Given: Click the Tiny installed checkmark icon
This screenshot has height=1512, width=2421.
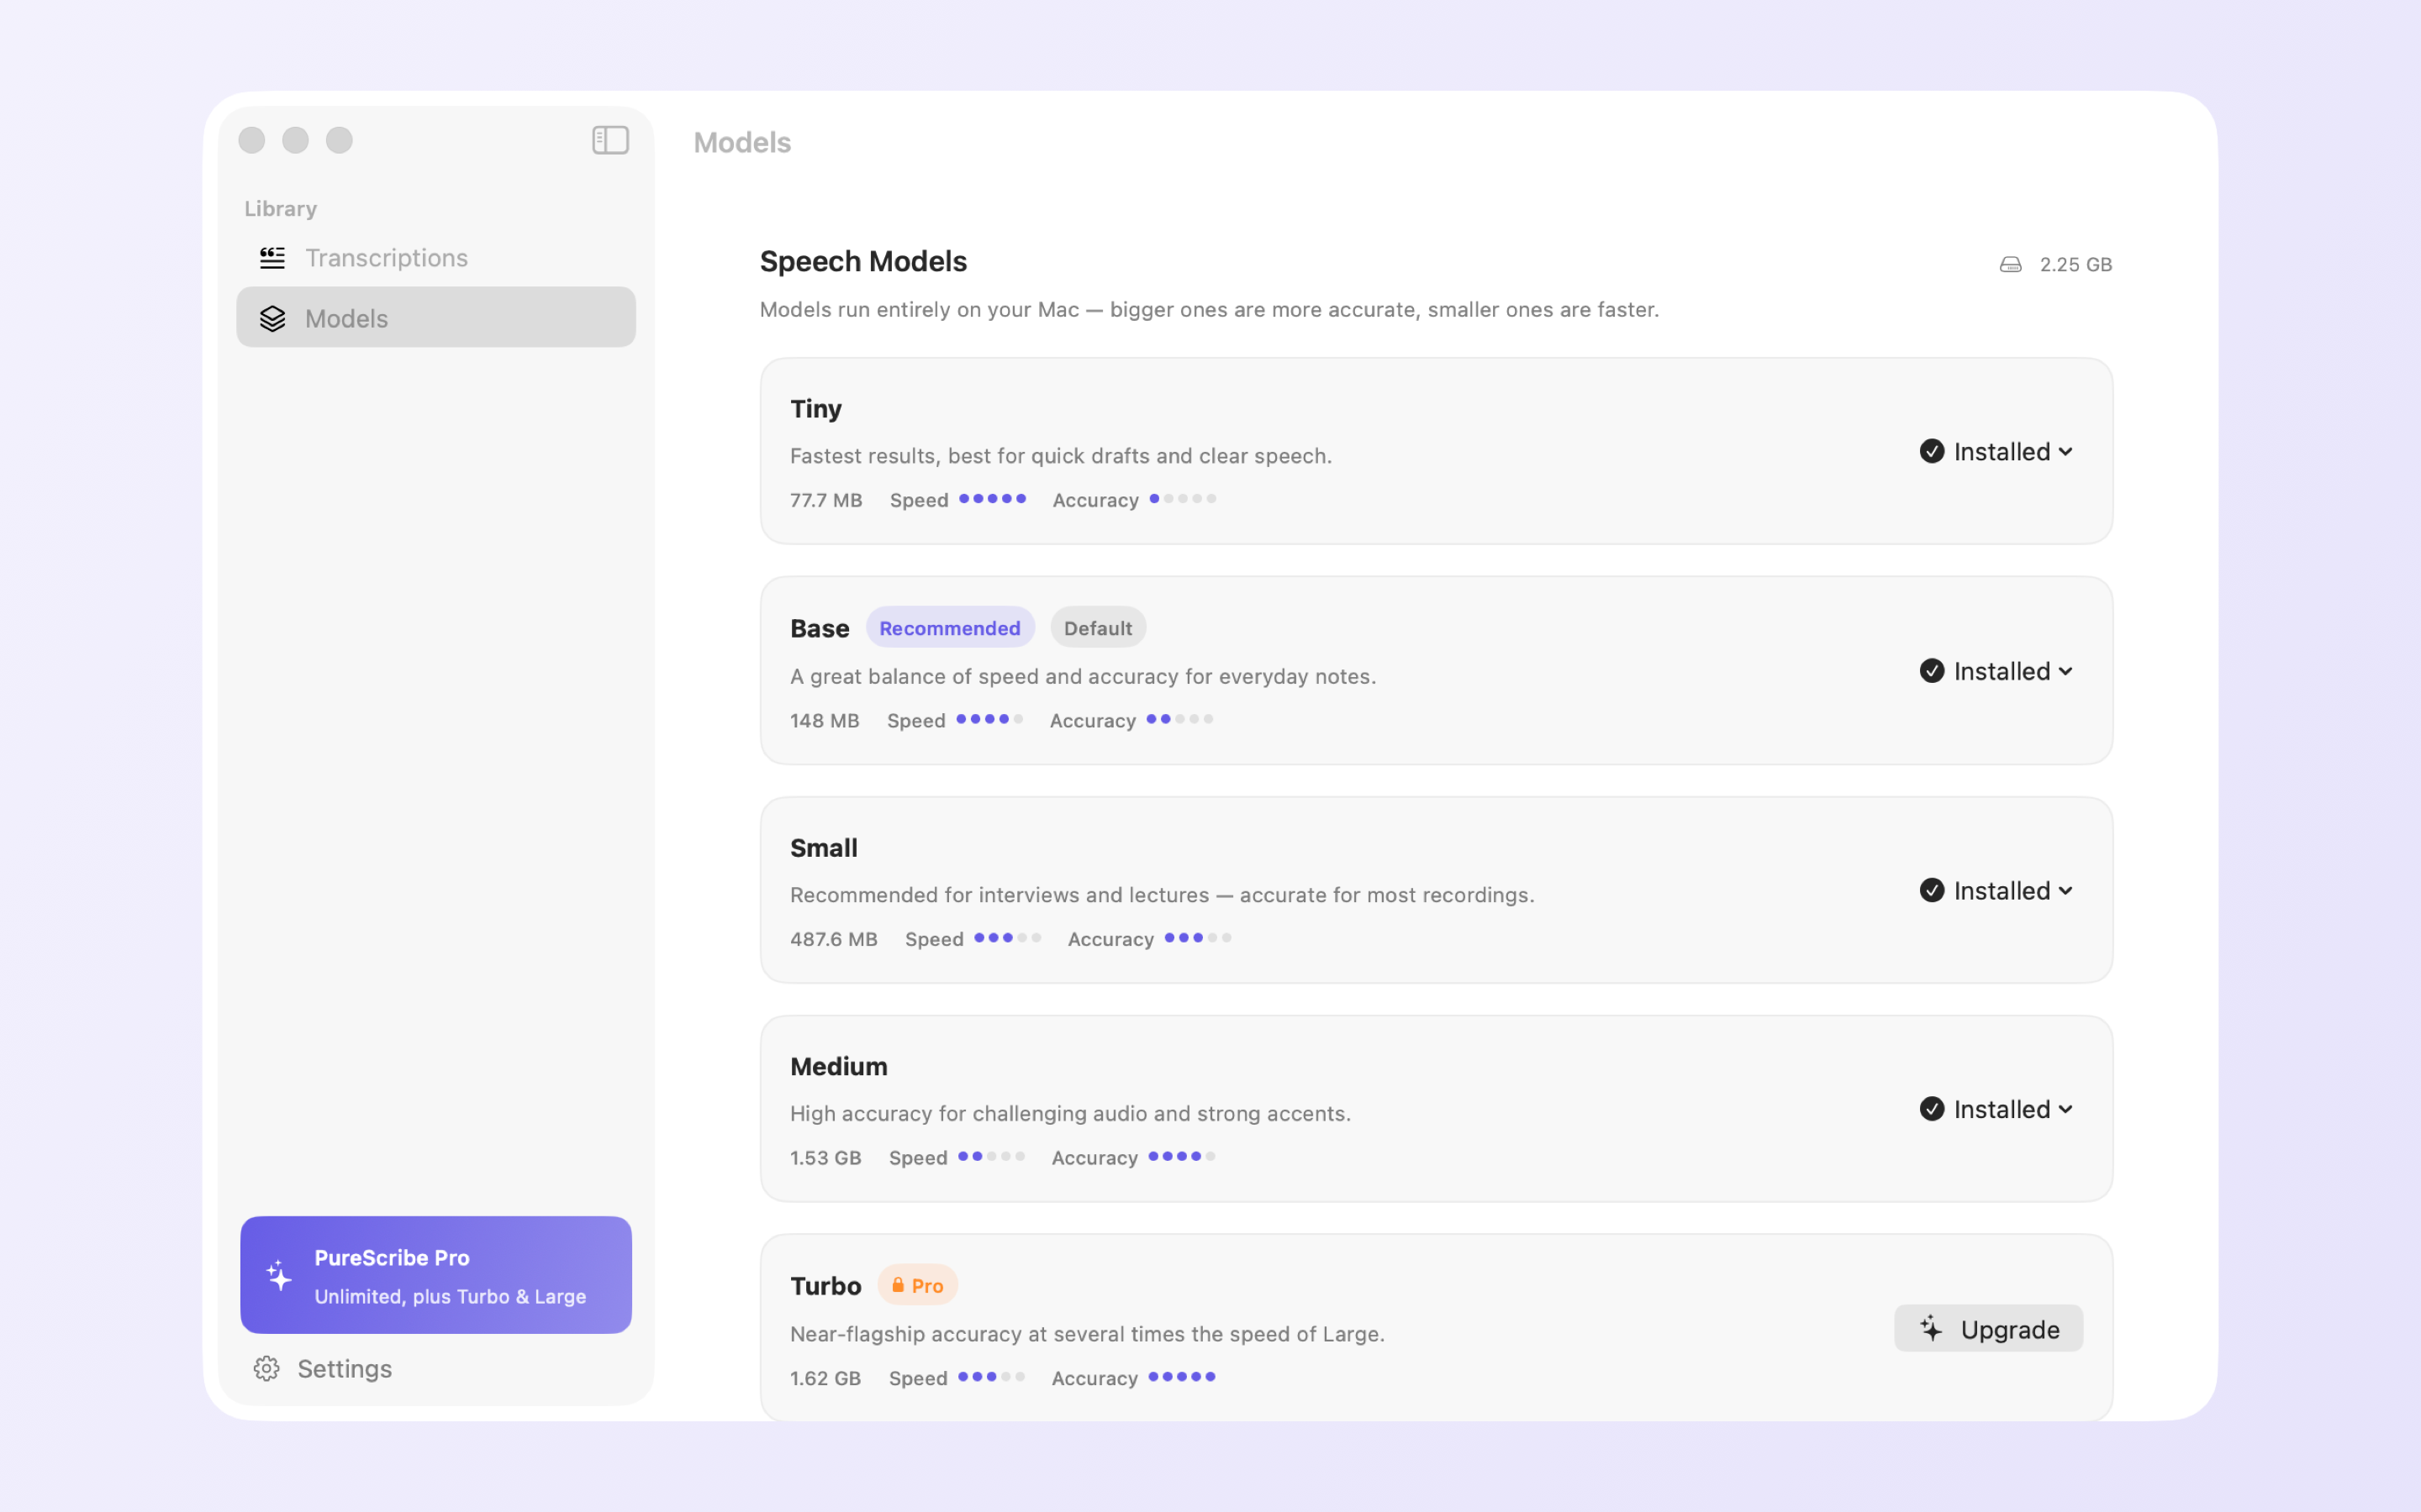Looking at the screenshot, I should tap(1932, 451).
